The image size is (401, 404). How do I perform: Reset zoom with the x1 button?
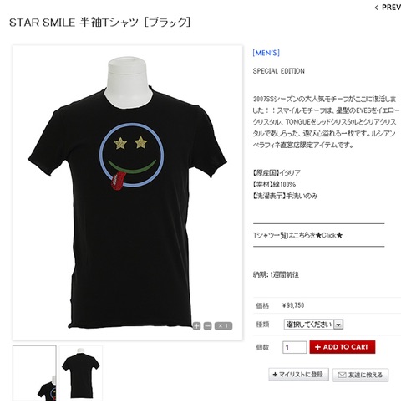pos(223,325)
